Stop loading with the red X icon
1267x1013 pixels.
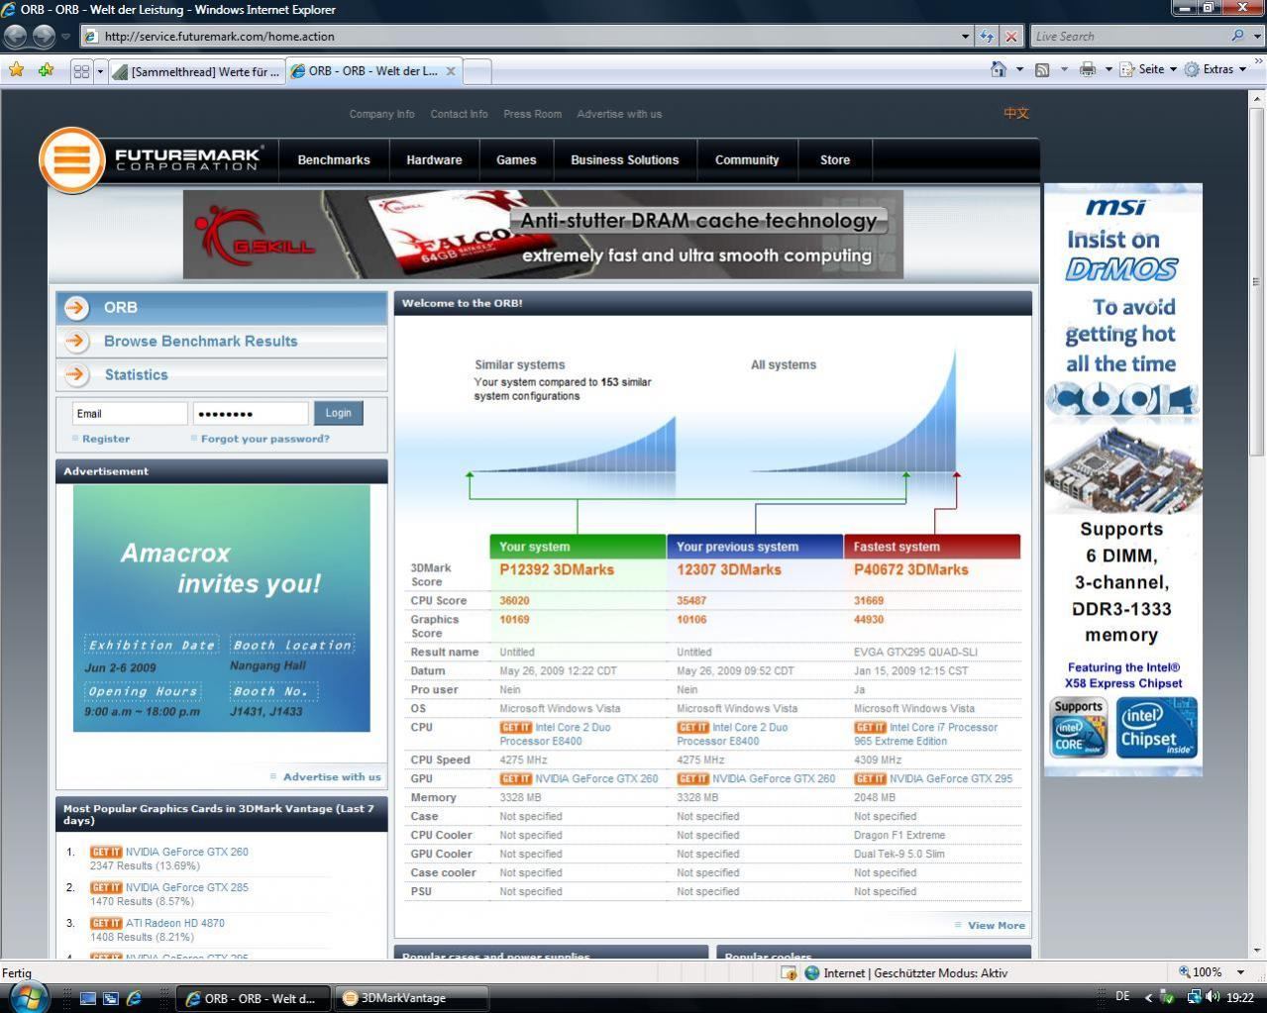coord(1011,36)
